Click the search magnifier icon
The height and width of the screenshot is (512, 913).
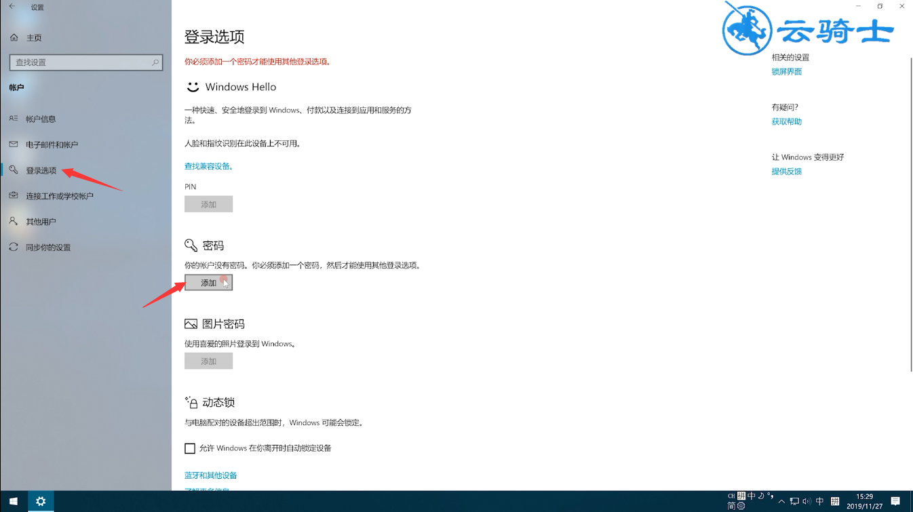pyautogui.click(x=155, y=62)
